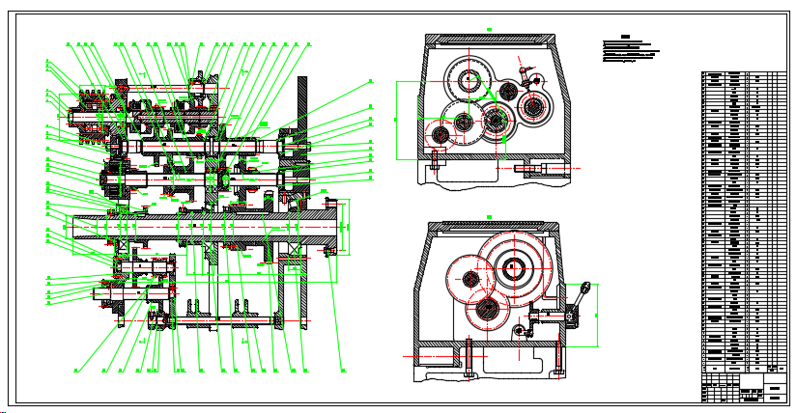Click the technical notes text block

pos(631,49)
